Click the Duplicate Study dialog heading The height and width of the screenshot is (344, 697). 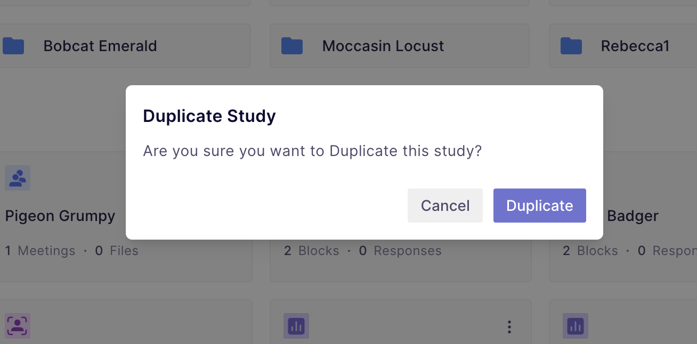point(209,116)
